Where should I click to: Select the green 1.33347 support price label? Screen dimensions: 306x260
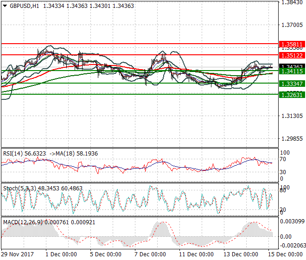[x=292, y=84]
